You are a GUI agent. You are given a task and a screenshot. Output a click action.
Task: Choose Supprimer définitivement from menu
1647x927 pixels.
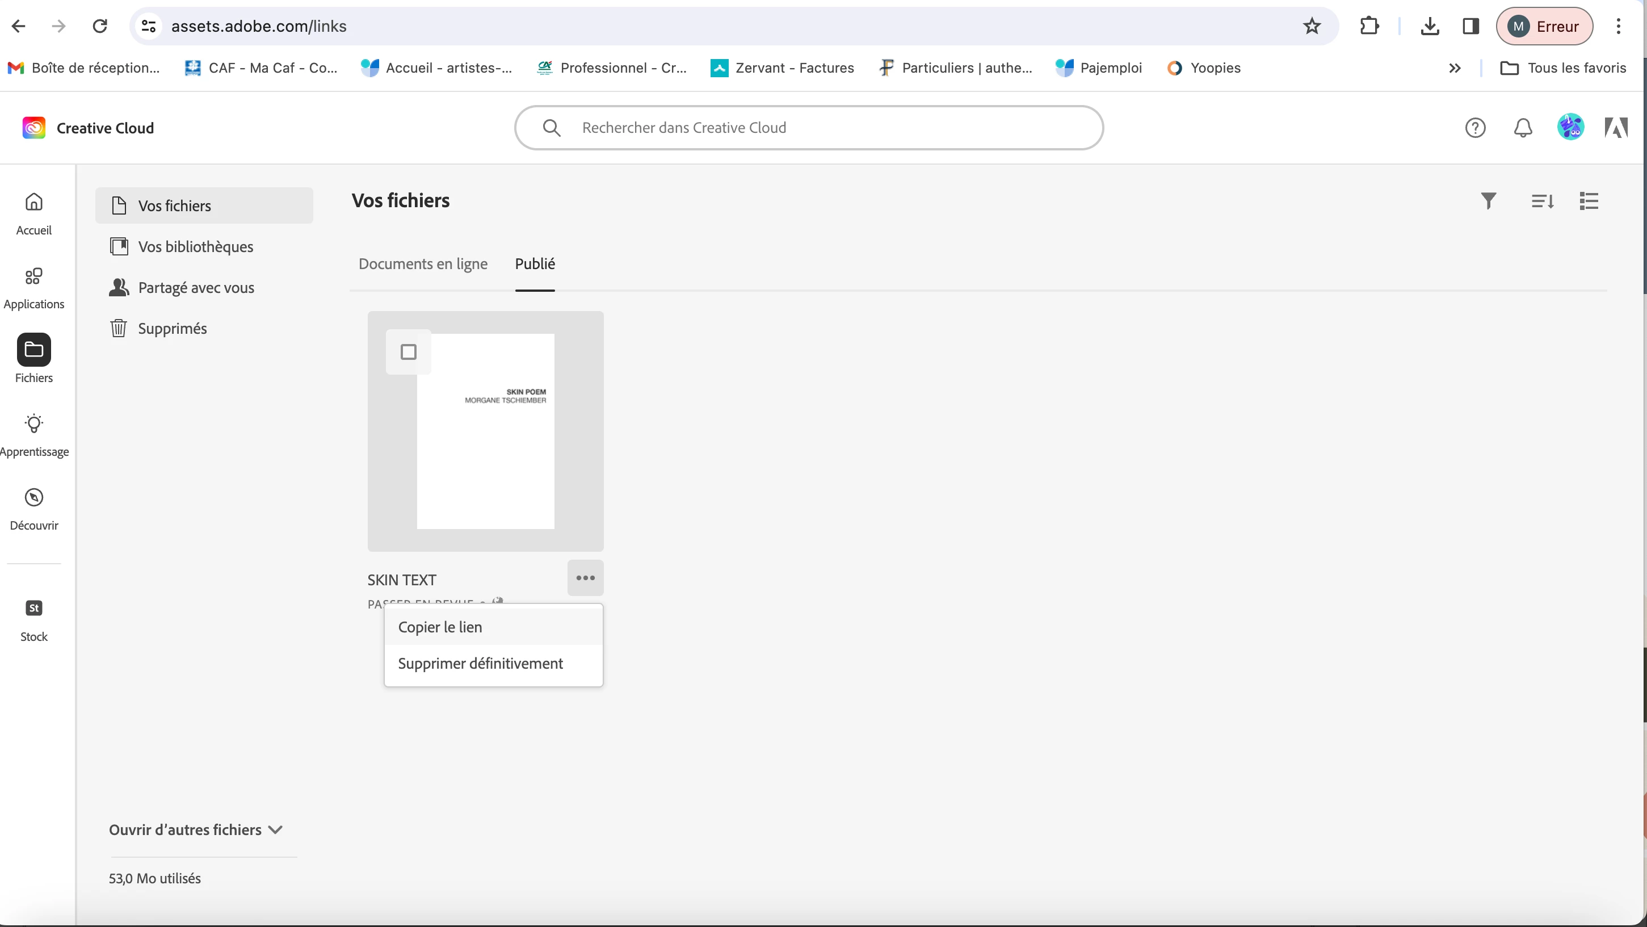click(x=480, y=663)
